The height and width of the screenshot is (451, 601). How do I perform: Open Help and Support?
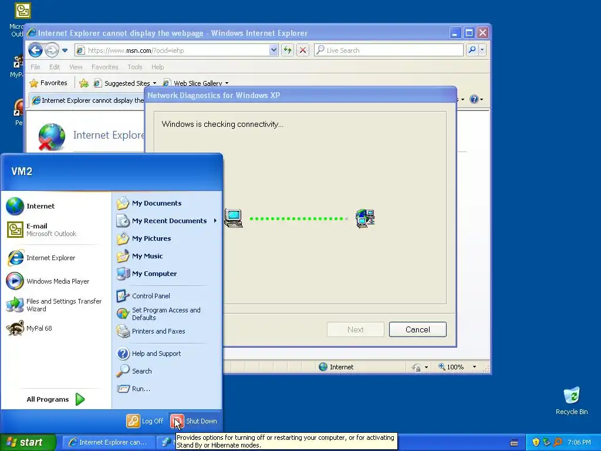pos(167,354)
